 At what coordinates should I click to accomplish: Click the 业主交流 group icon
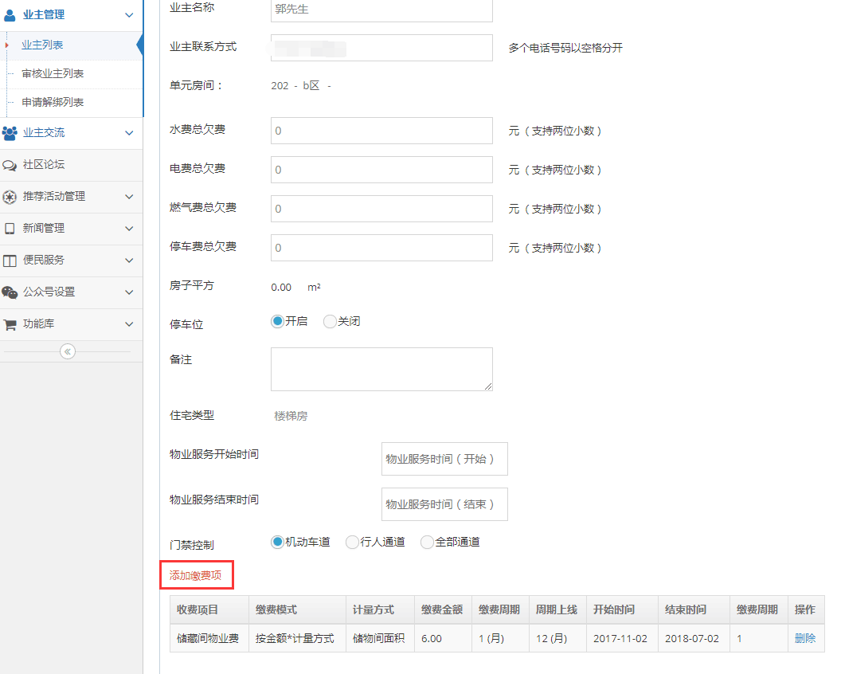click(x=9, y=132)
